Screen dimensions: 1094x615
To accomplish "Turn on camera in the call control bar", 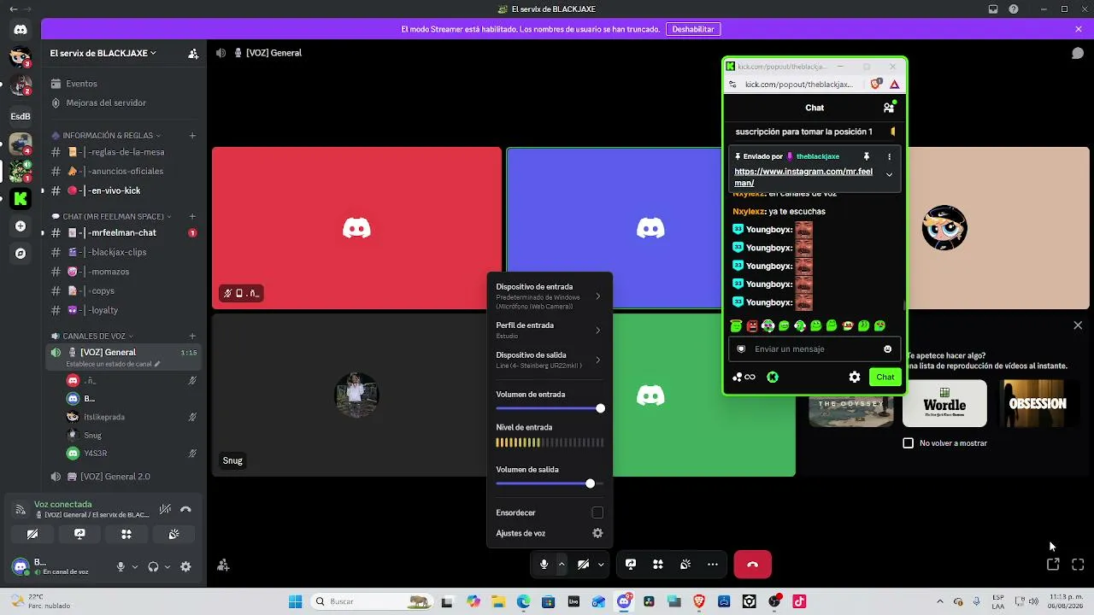I will [x=583, y=565].
